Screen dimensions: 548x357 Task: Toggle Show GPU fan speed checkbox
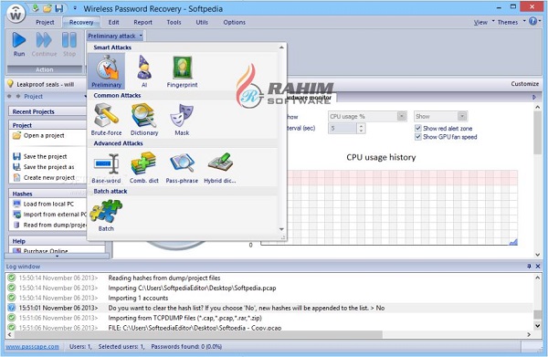[418, 137]
